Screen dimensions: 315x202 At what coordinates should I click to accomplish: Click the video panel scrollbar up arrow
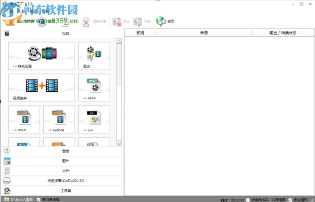[119, 41]
